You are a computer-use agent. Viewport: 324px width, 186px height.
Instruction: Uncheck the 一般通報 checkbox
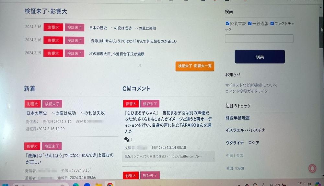[249, 24]
